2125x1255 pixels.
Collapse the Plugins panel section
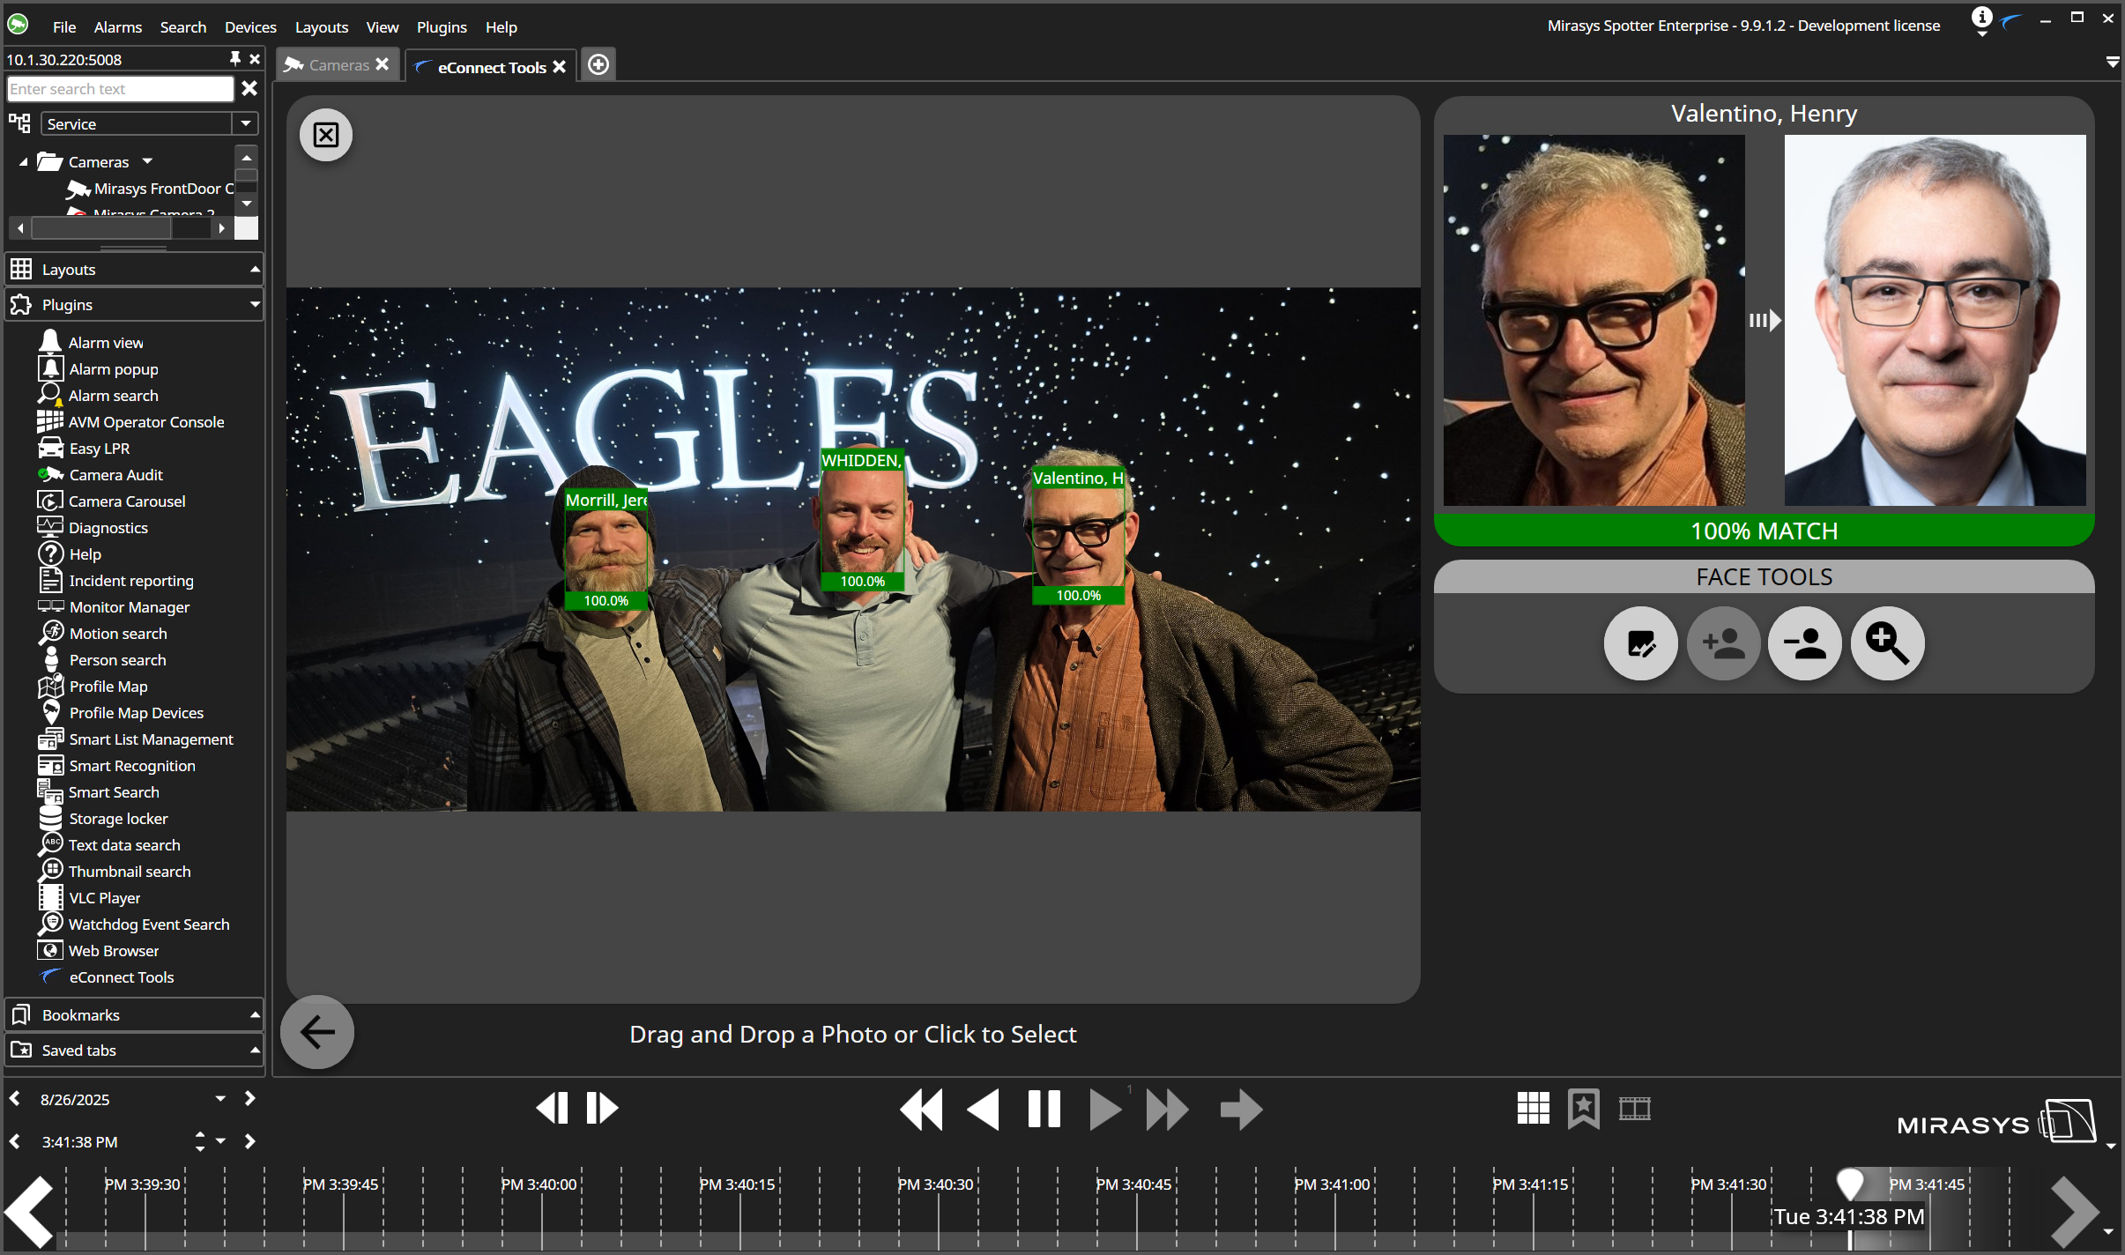coord(255,305)
